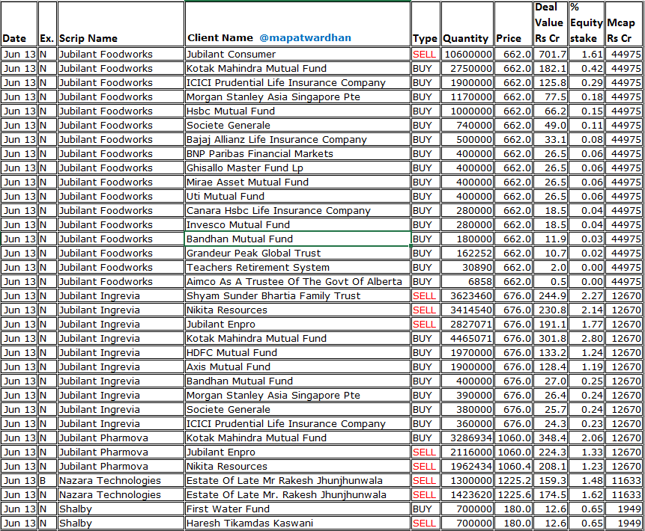Image resolution: width=645 pixels, height=531 pixels.
Task: Select the % Equity stake header
Action: click(x=587, y=24)
